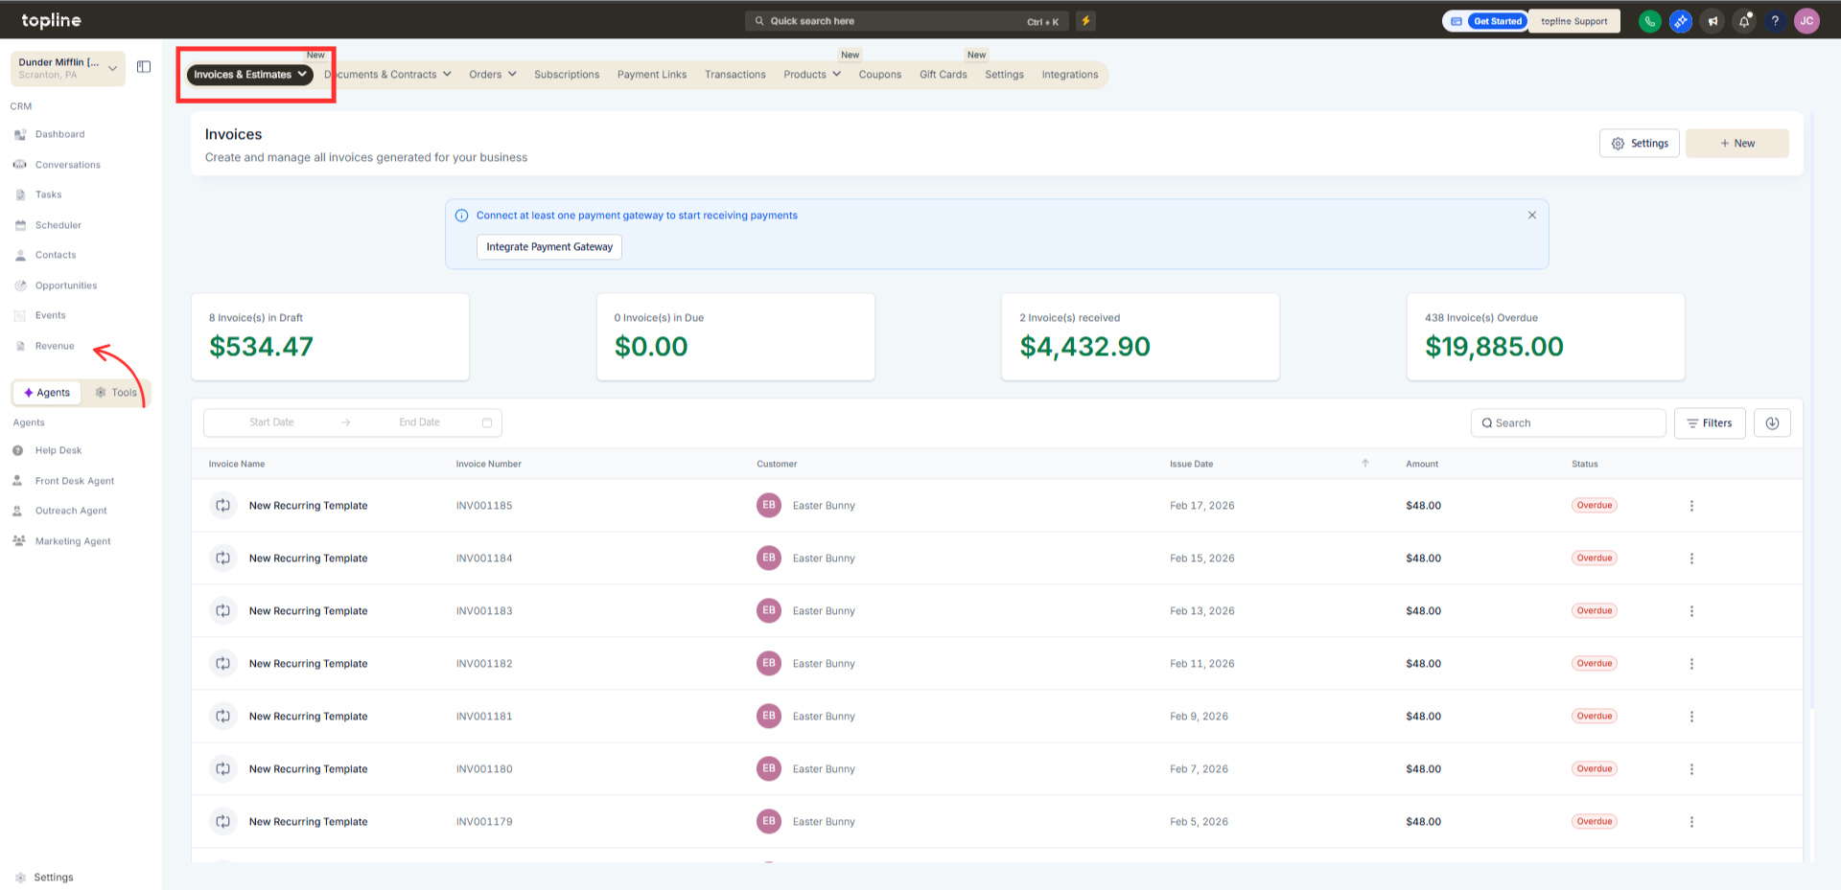Open Tasks from the sidebar

pos(48,194)
